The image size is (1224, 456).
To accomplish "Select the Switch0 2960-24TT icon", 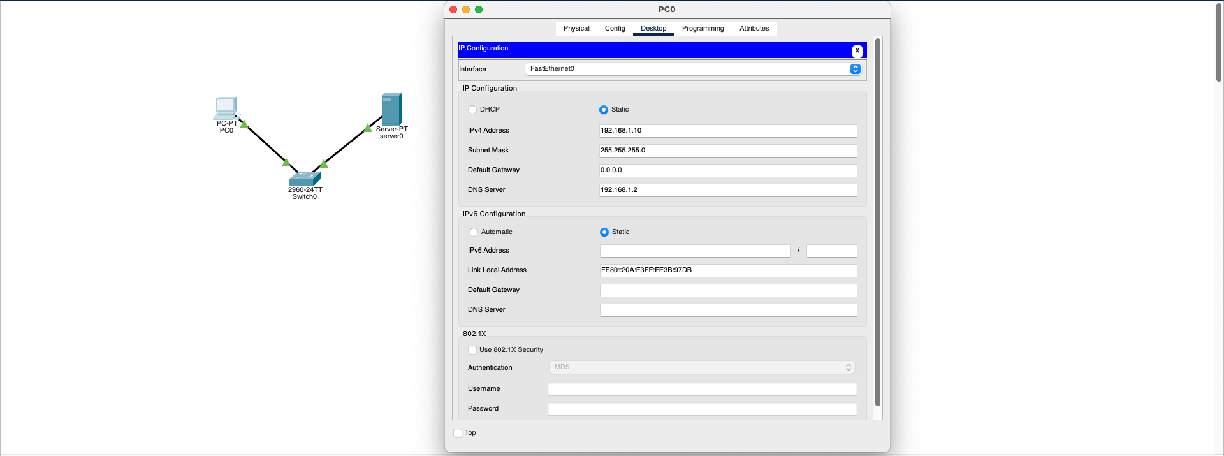I will pyautogui.click(x=304, y=179).
